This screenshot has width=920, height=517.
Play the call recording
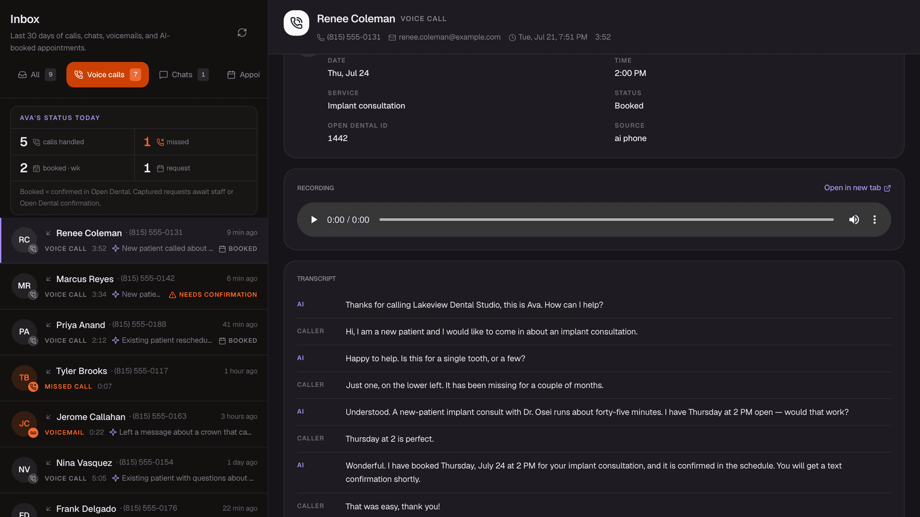click(x=314, y=219)
